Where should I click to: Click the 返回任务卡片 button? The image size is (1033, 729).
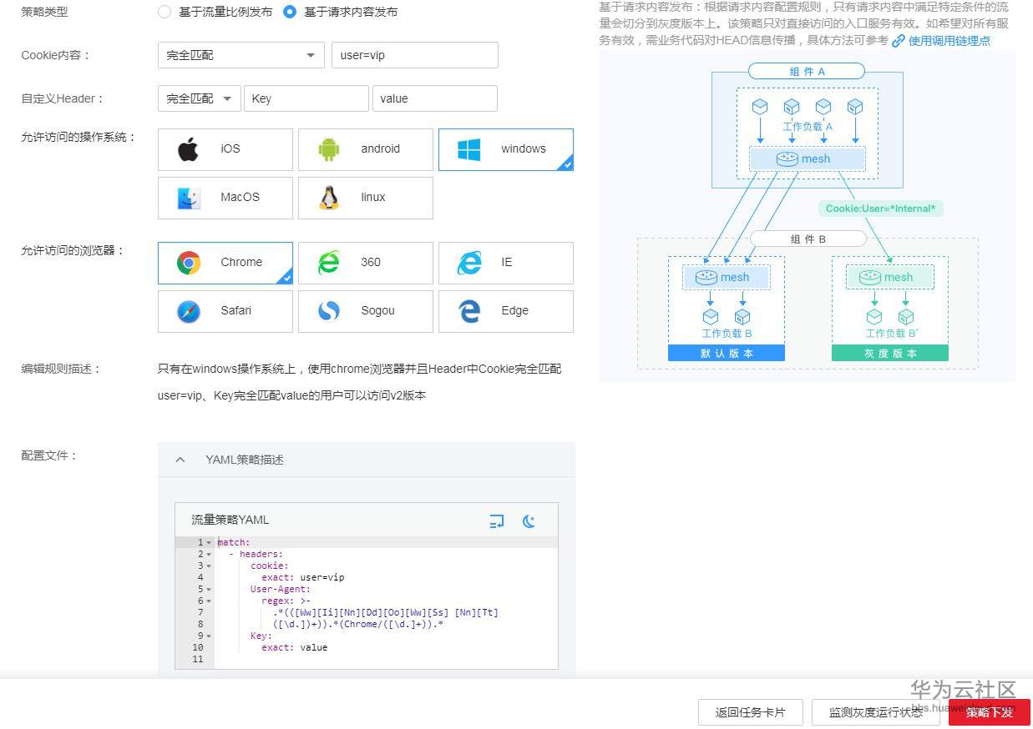tap(751, 712)
